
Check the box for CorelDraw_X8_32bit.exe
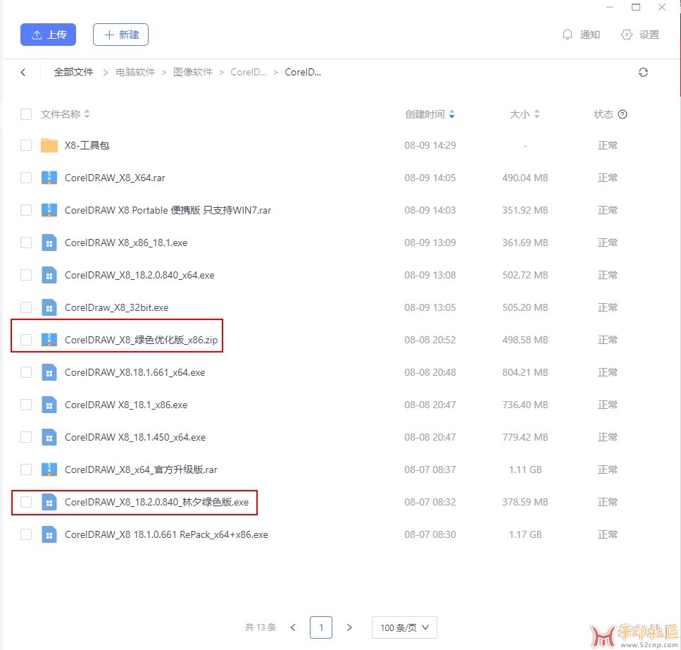[26, 307]
